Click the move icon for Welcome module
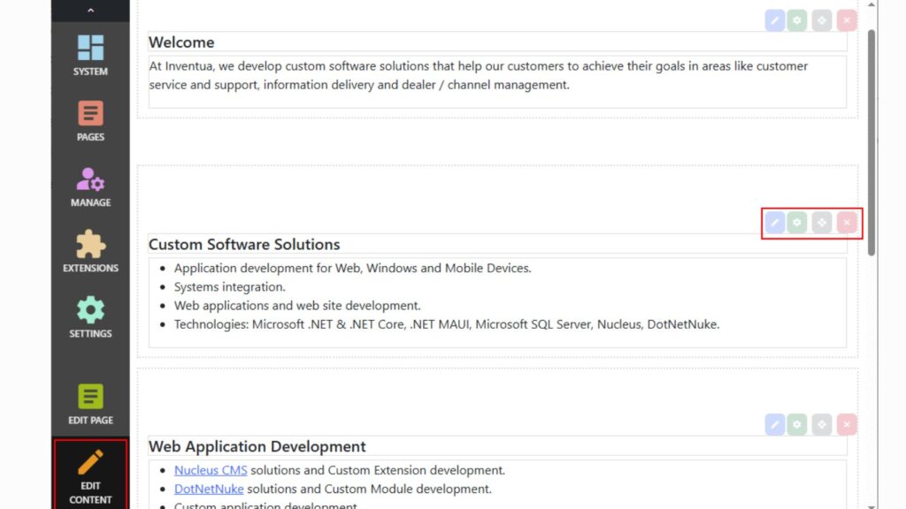This screenshot has width=906, height=509. coord(822,20)
